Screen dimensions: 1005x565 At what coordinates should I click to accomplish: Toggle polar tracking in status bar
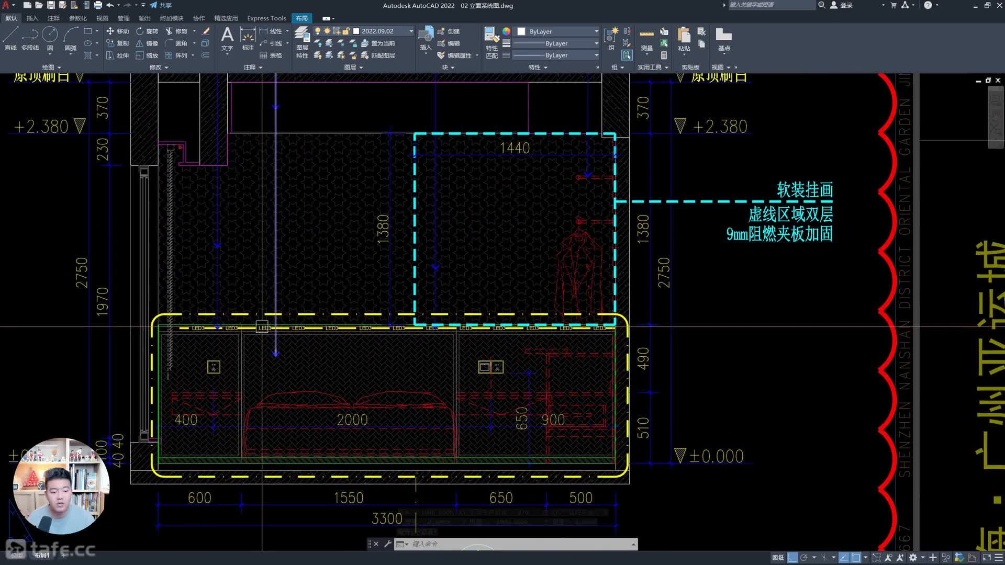pyautogui.click(x=805, y=558)
